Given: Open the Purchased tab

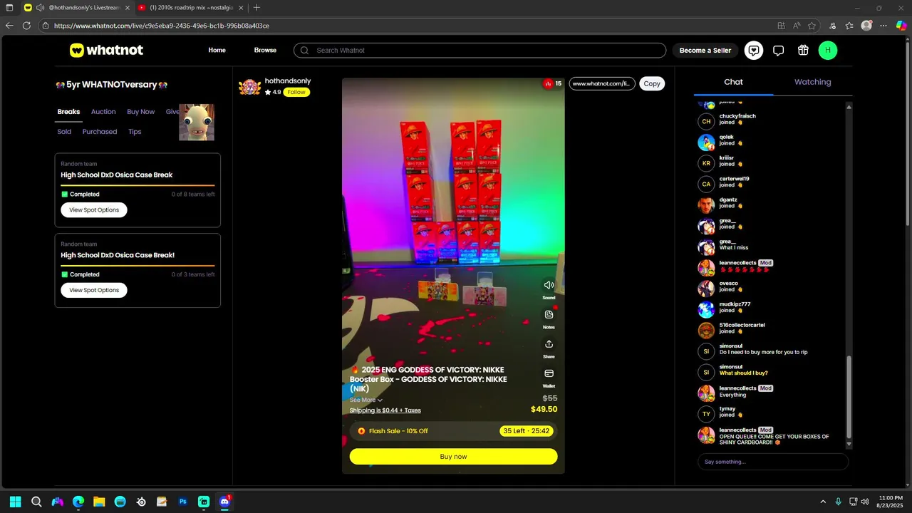Looking at the screenshot, I should pos(100,132).
